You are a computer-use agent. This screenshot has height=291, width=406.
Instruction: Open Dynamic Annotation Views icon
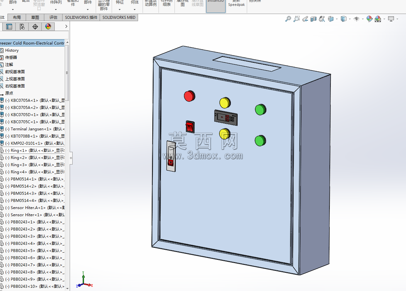pyautogui.click(x=322, y=19)
